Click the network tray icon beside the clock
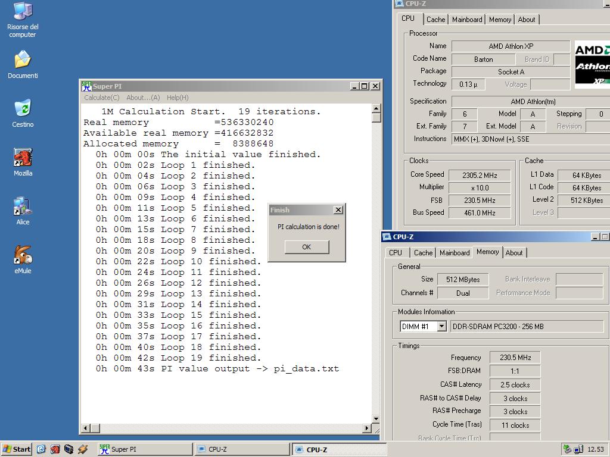 pyautogui.click(x=578, y=450)
